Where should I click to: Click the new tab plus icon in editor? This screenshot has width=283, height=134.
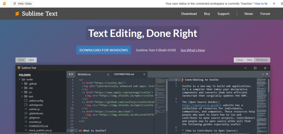tap(263, 74)
